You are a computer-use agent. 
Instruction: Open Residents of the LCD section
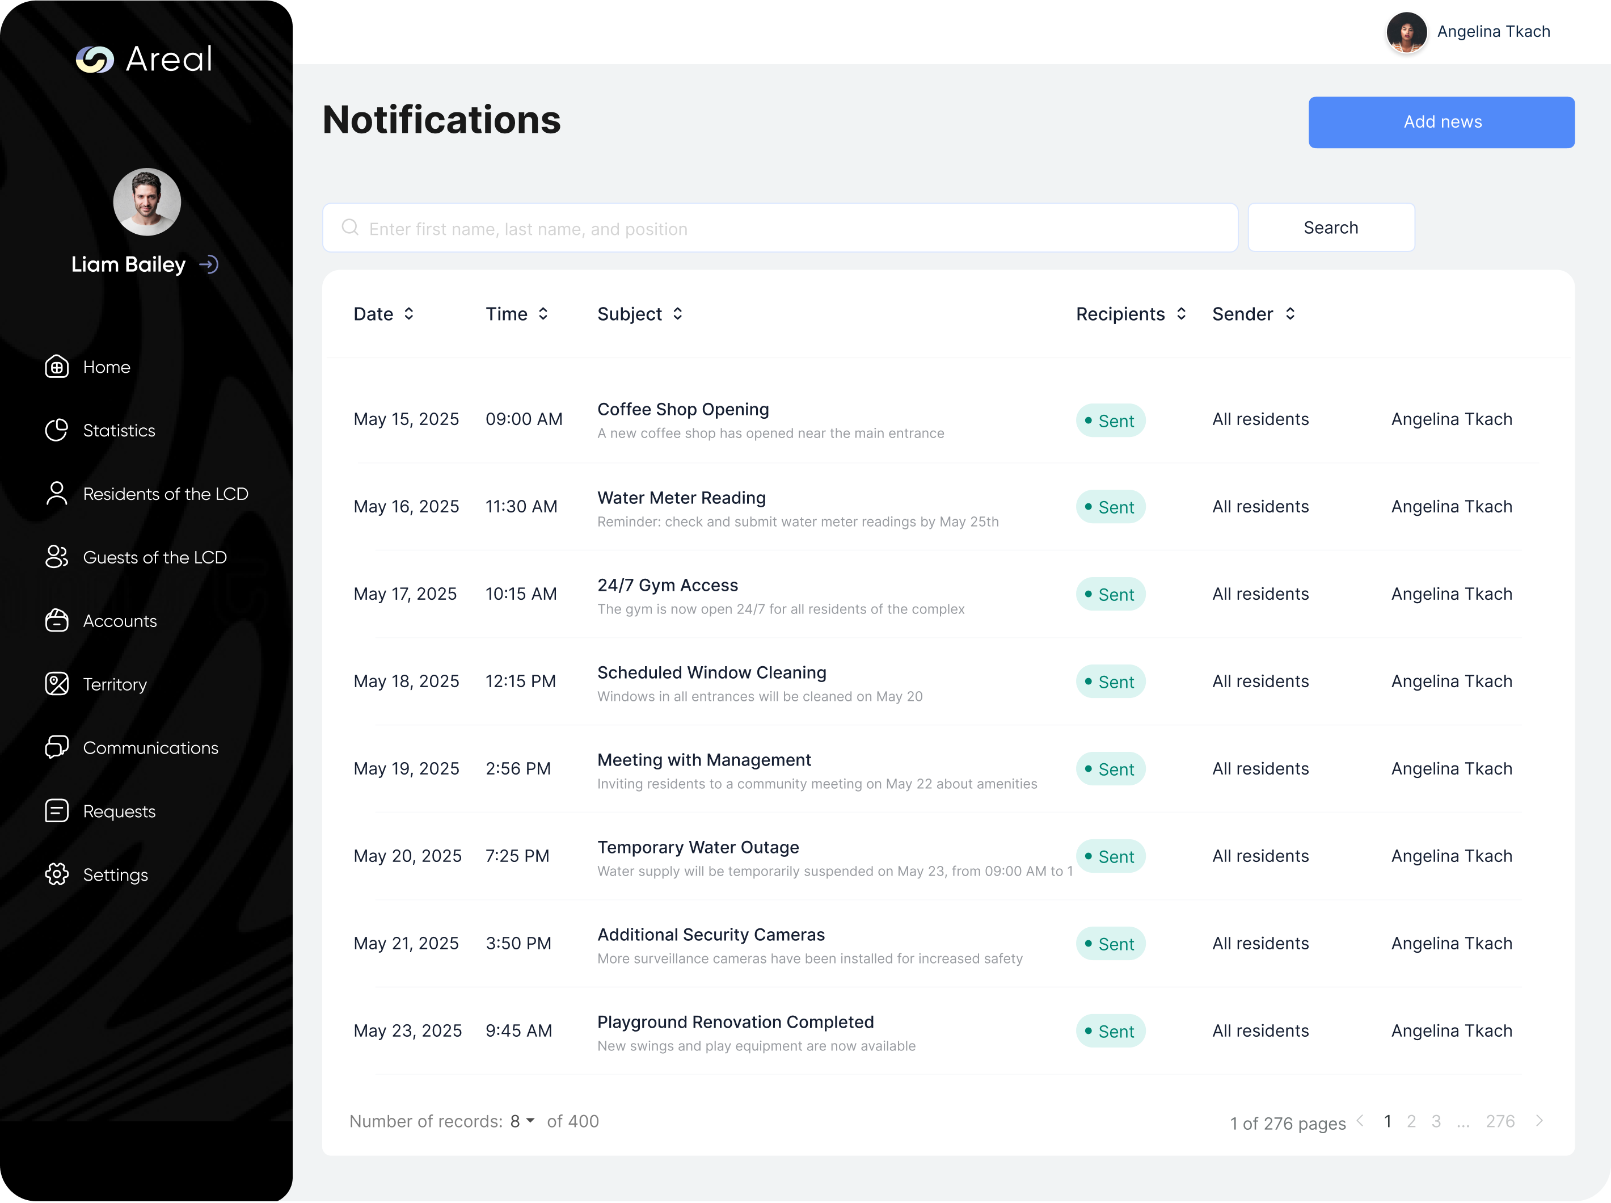point(166,494)
